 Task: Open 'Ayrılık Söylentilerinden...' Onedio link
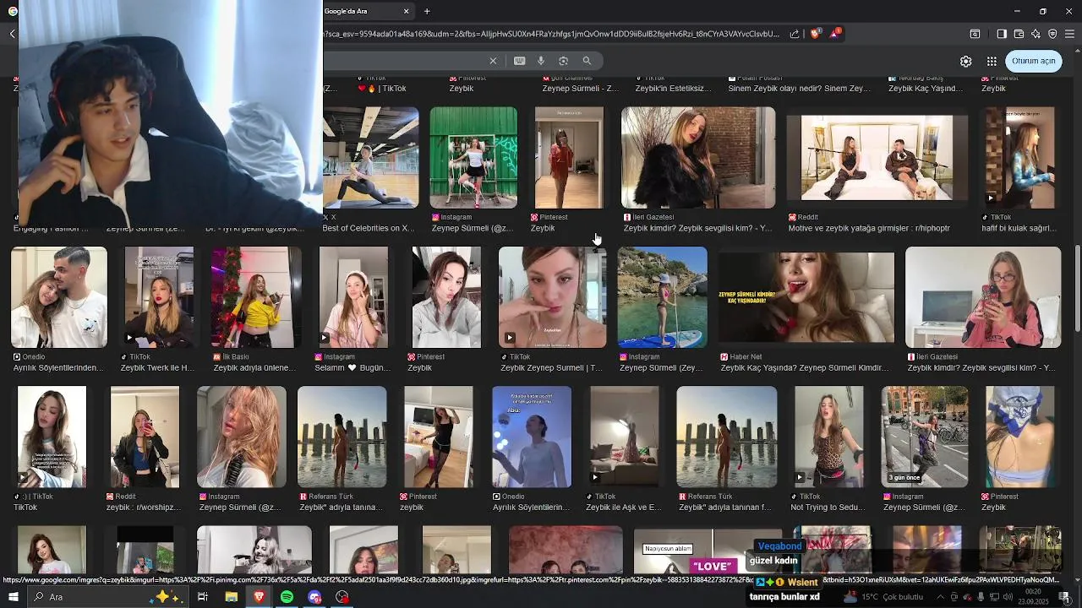point(58,368)
